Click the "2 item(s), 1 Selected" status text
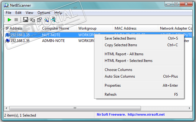 point(20,115)
